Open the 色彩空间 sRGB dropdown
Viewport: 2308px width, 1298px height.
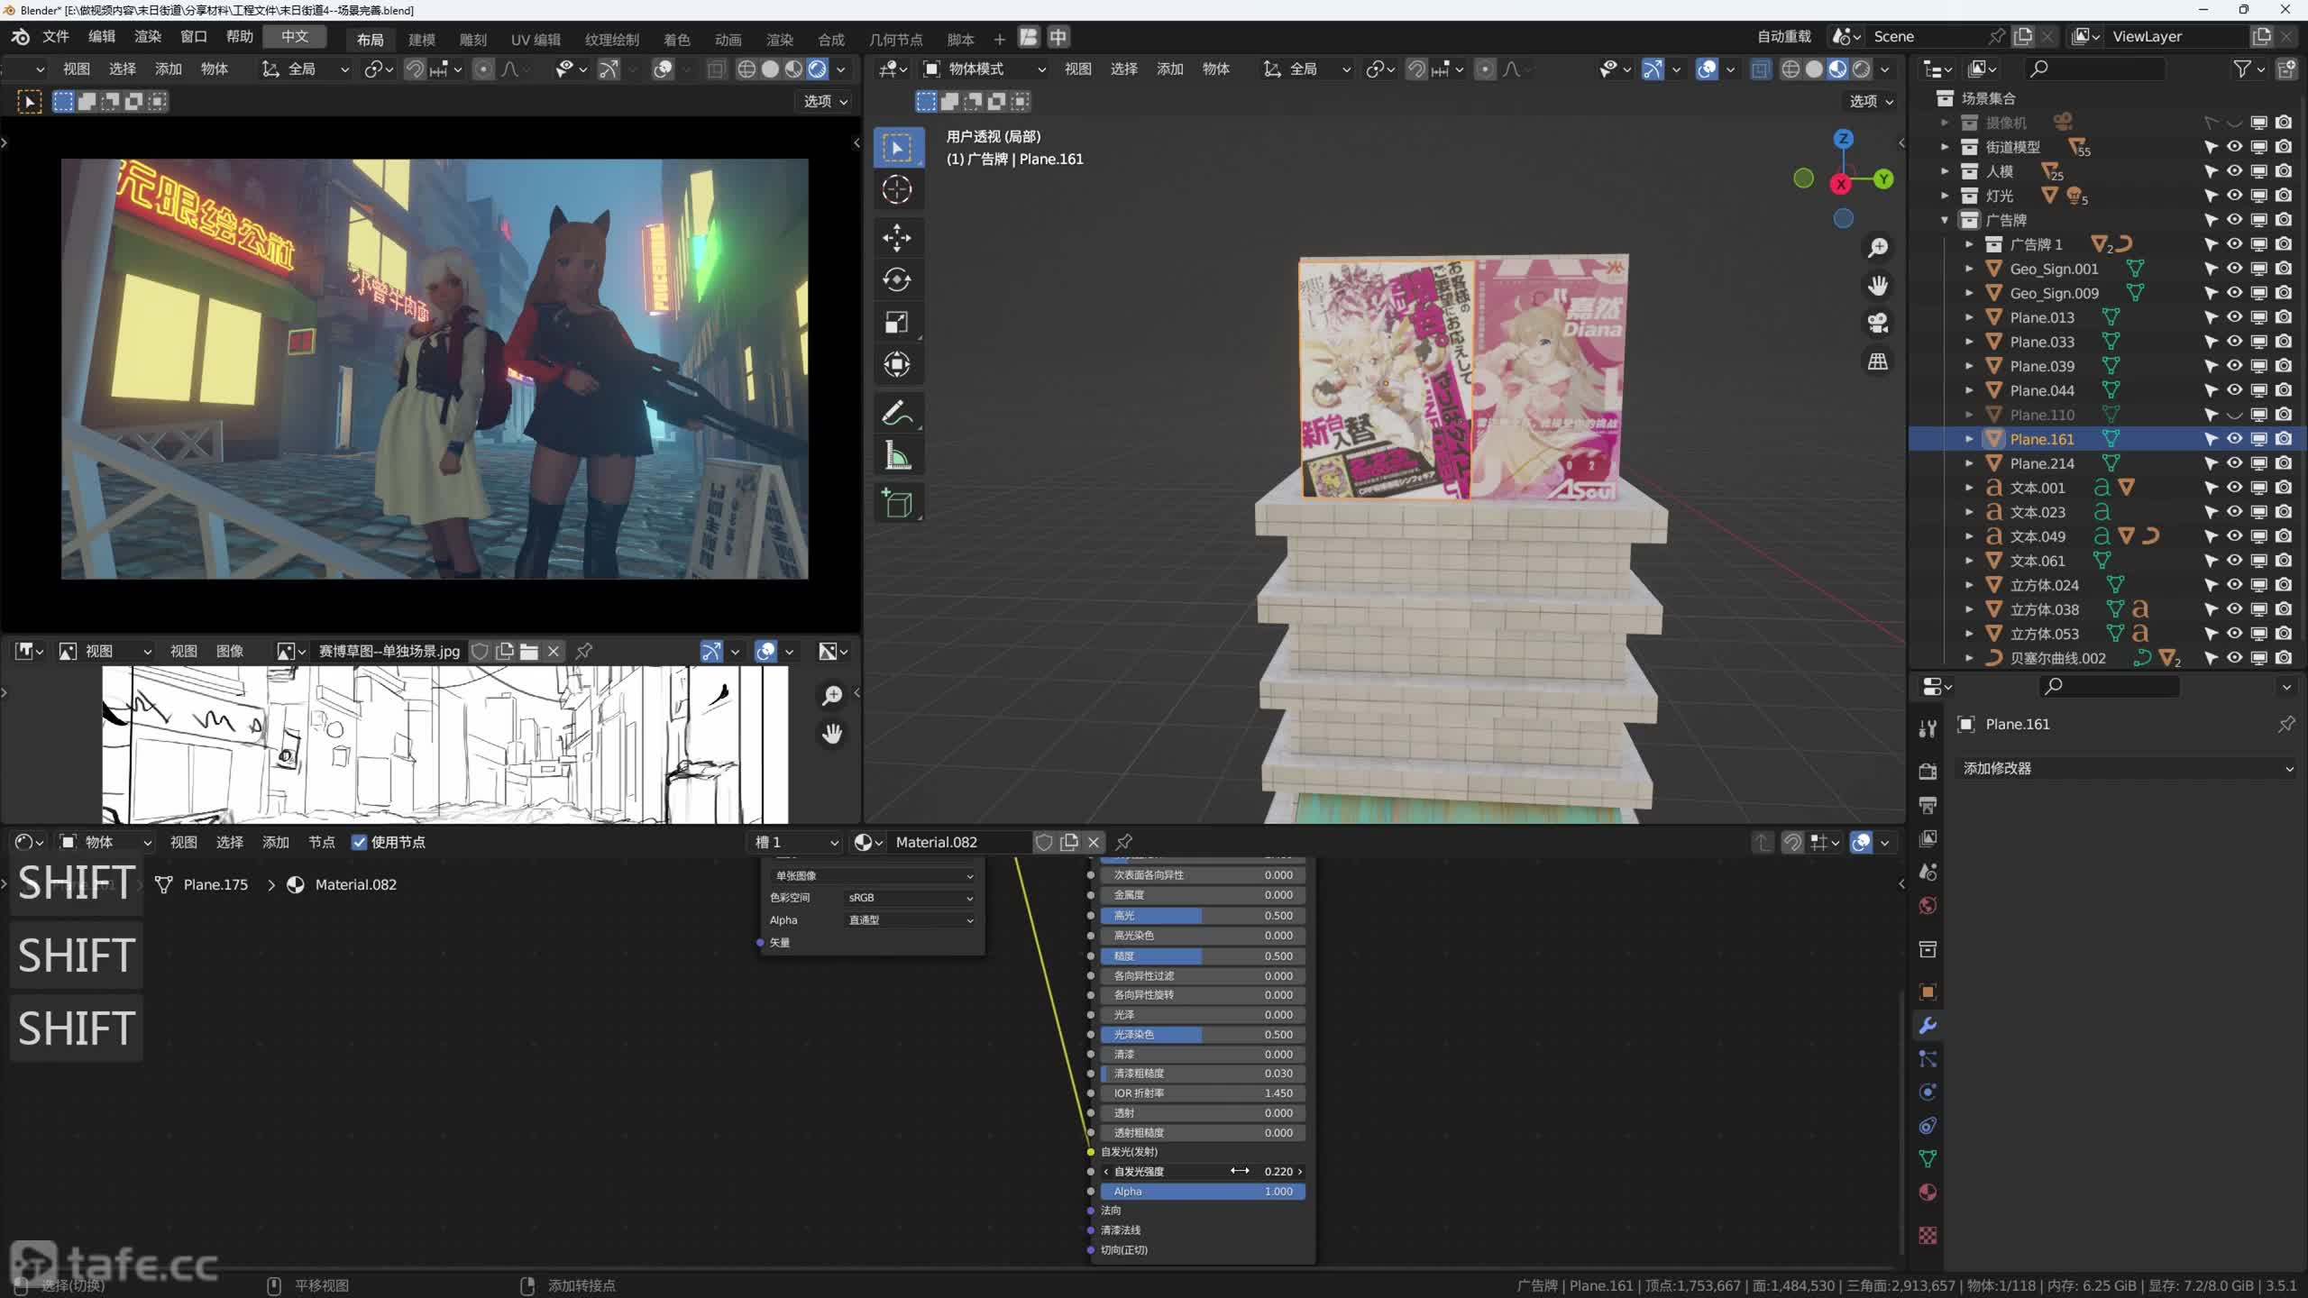[x=910, y=898]
